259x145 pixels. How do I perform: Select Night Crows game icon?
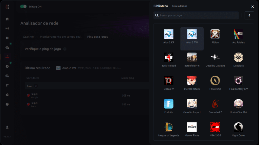click(x=239, y=127)
